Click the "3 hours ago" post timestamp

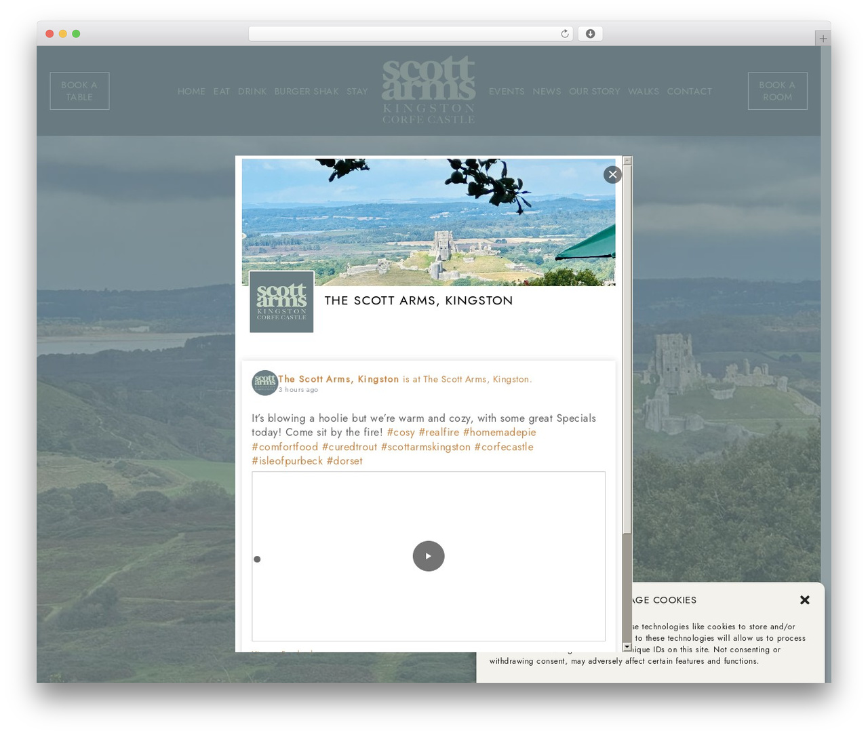[298, 390]
